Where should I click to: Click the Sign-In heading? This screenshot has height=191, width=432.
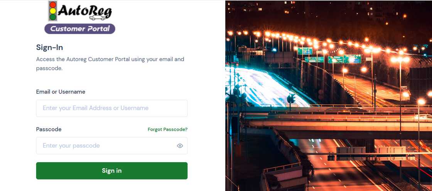[x=50, y=48]
